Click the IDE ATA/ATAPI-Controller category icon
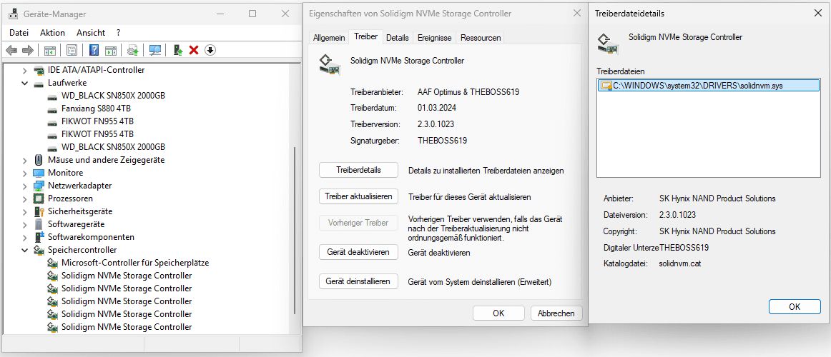 39,70
